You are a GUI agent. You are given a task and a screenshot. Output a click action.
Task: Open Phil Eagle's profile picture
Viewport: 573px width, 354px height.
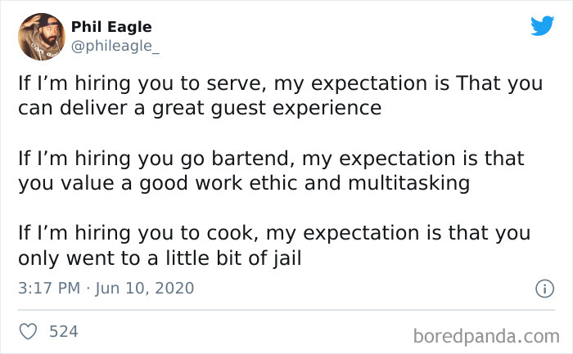click(x=41, y=37)
